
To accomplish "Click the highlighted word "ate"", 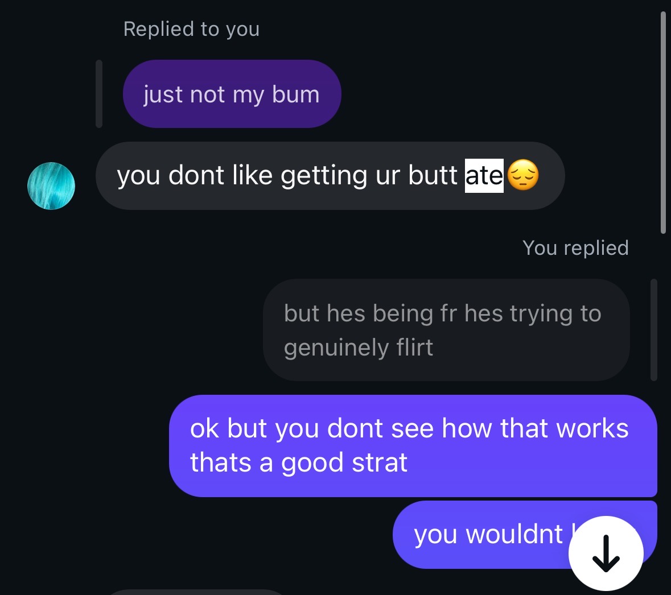I will (484, 175).
